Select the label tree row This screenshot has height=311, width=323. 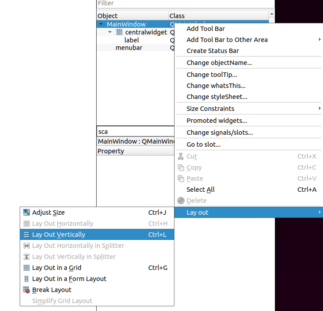pyautogui.click(x=135, y=40)
